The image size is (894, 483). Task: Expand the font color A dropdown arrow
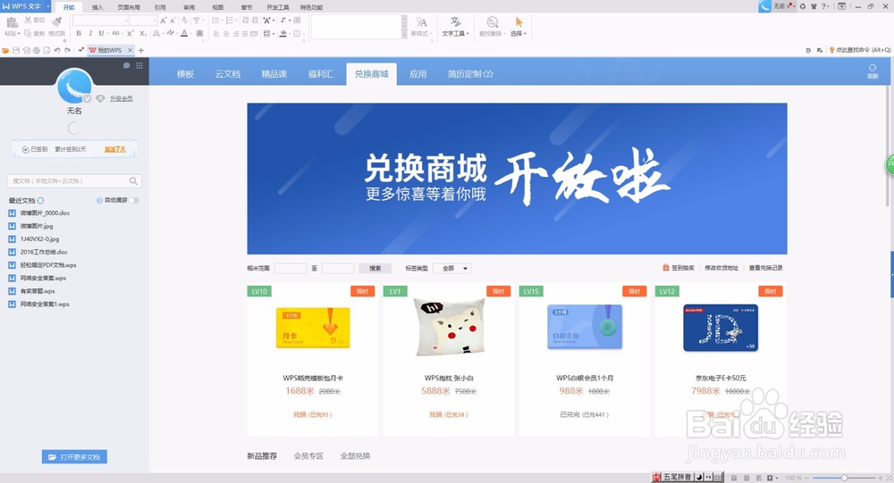click(x=191, y=34)
